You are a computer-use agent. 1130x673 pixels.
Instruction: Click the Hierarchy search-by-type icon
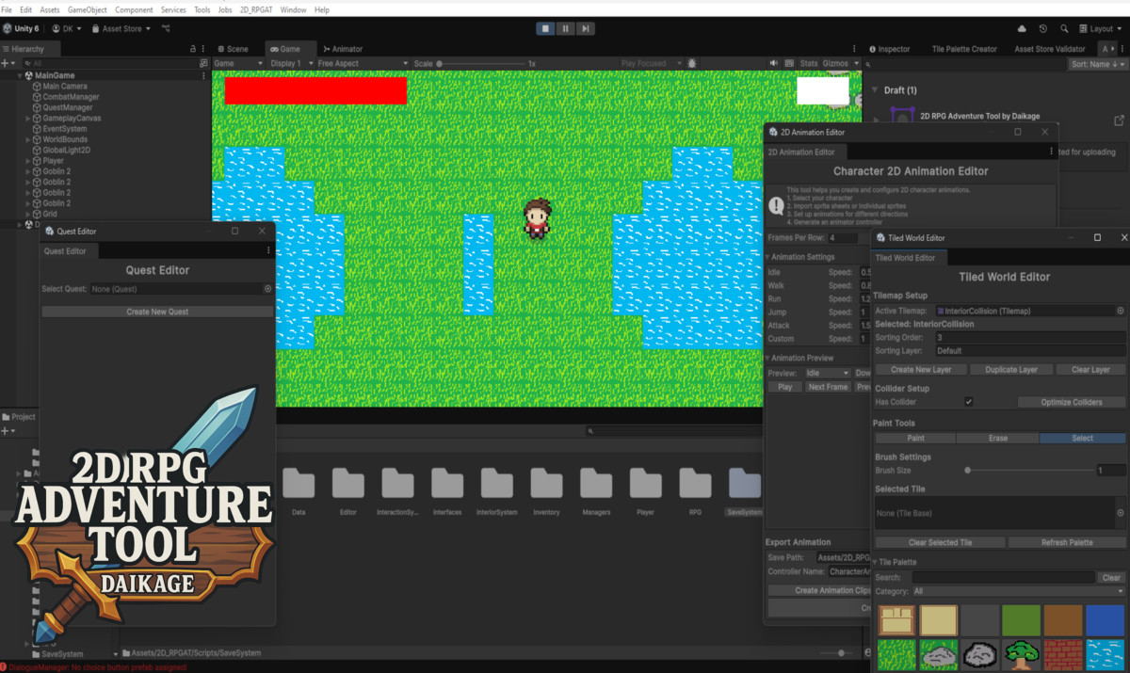[x=203, y=63]
